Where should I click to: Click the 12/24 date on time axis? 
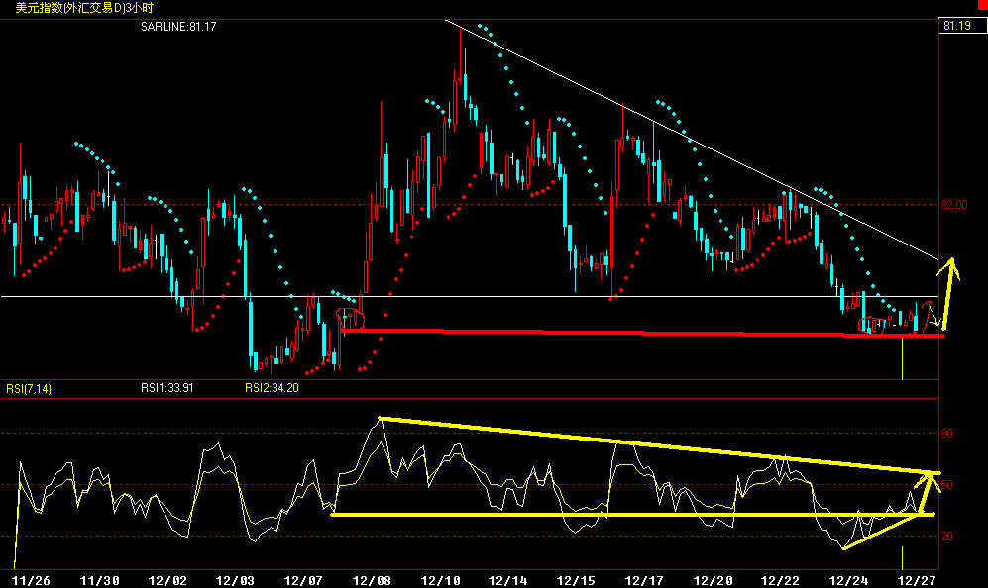click(848, 580)
